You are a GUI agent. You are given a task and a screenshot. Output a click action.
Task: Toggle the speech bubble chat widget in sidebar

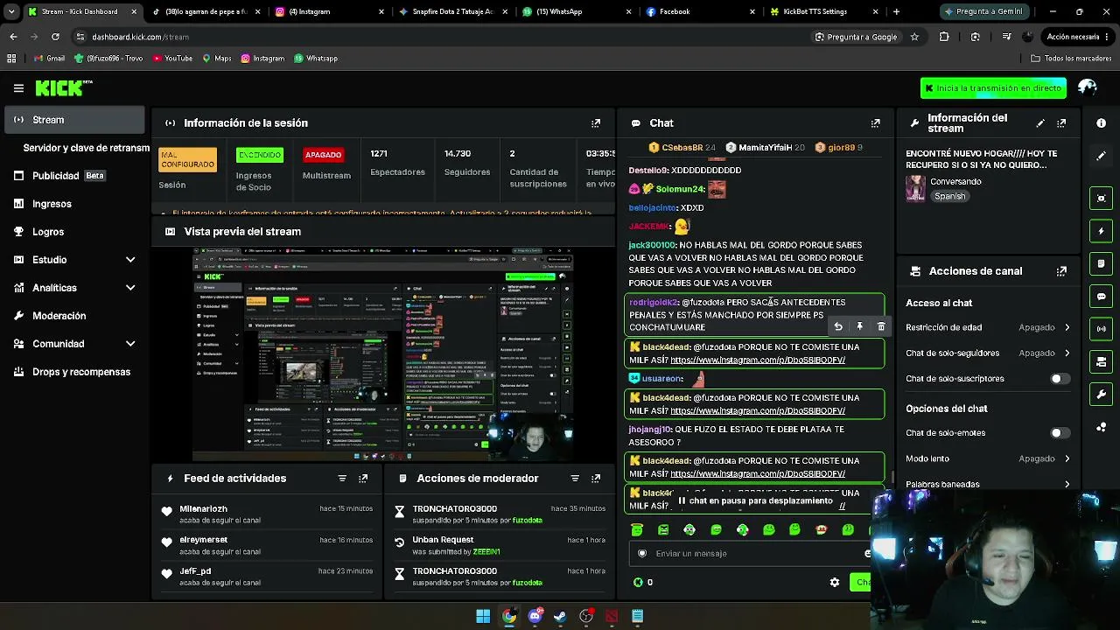pos(1102,297)
